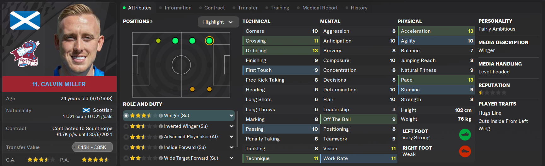Switch to the Contract tab
Image resolution: width=545 pixels, height=166 pixels.
(x=214, y=8)
